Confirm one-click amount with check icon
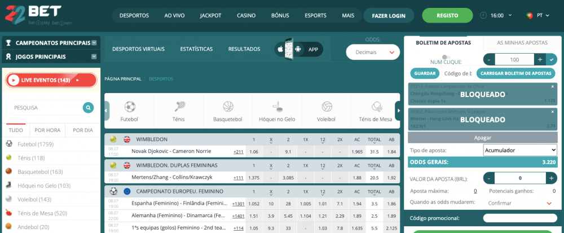 point(552,60)
